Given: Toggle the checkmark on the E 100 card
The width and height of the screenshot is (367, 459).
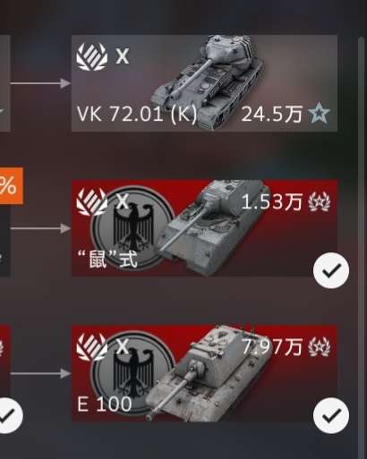Looking at the screenshot, I should [331, 415].
